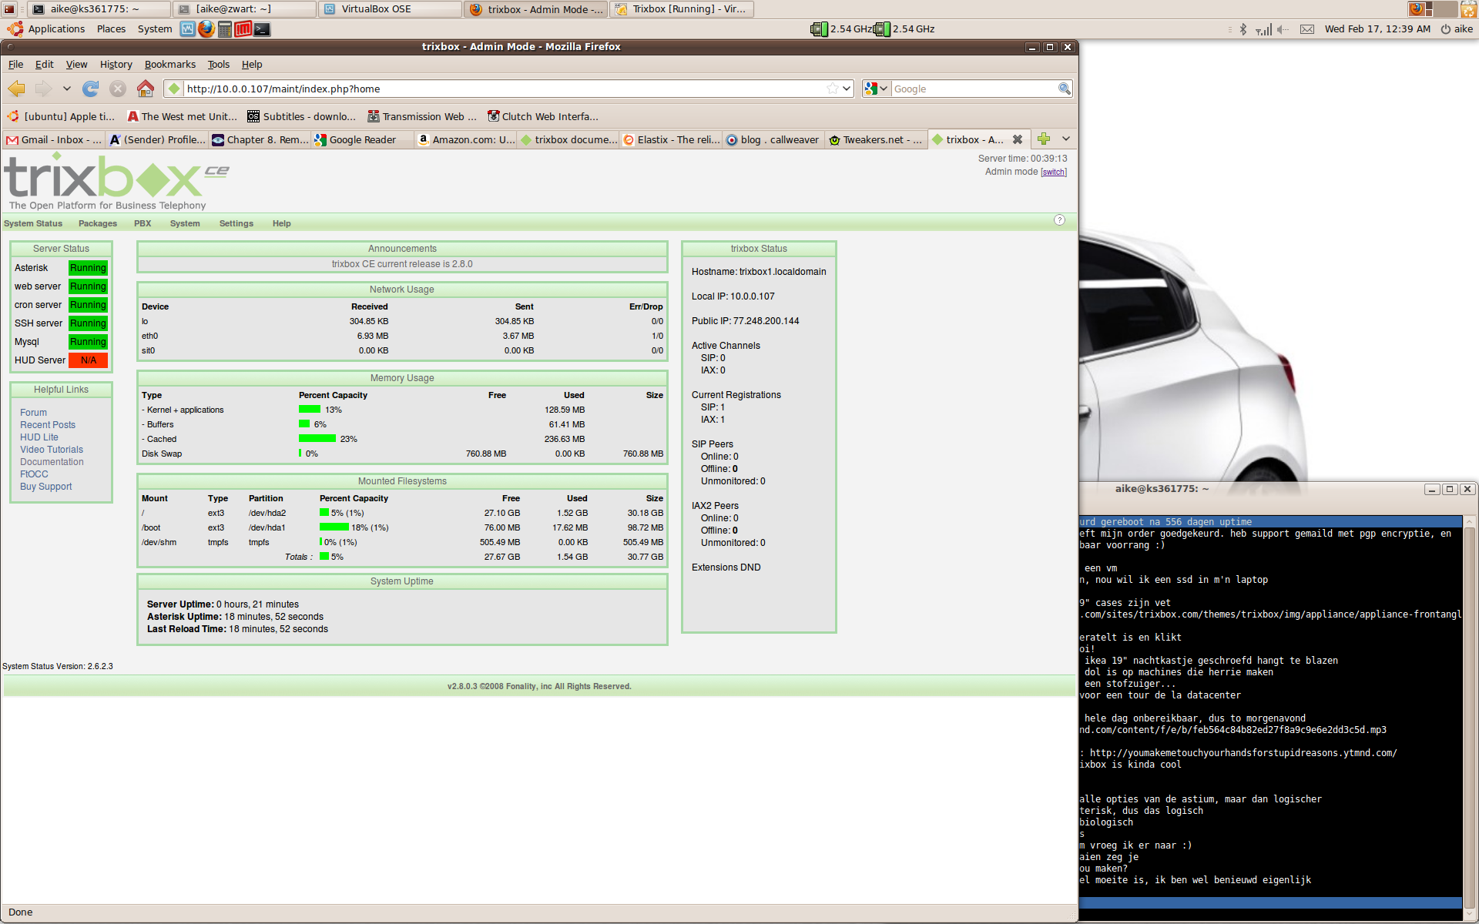Screen dimensions: 1479x924
Task: Open the search engine selector dropdown
Action: coord(877,89)
